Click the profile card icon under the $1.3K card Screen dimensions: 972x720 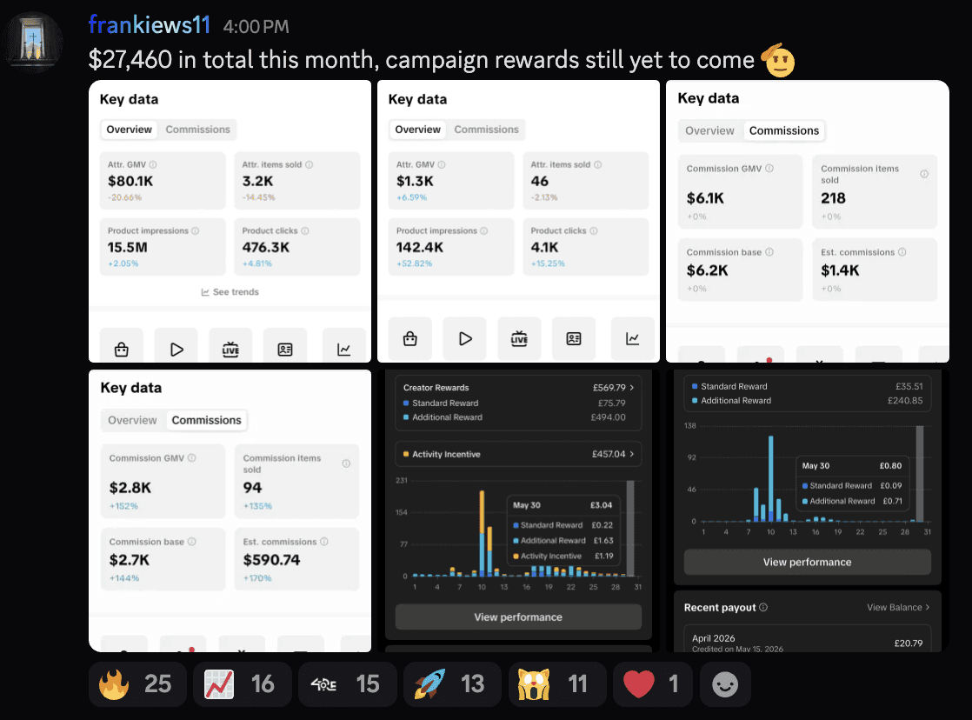point(574,338)
